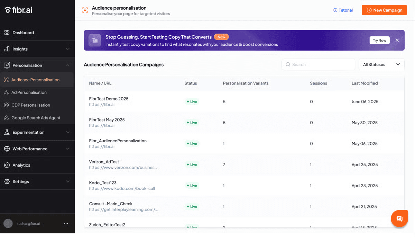Click the Settings gear icon

coord(7,181)
